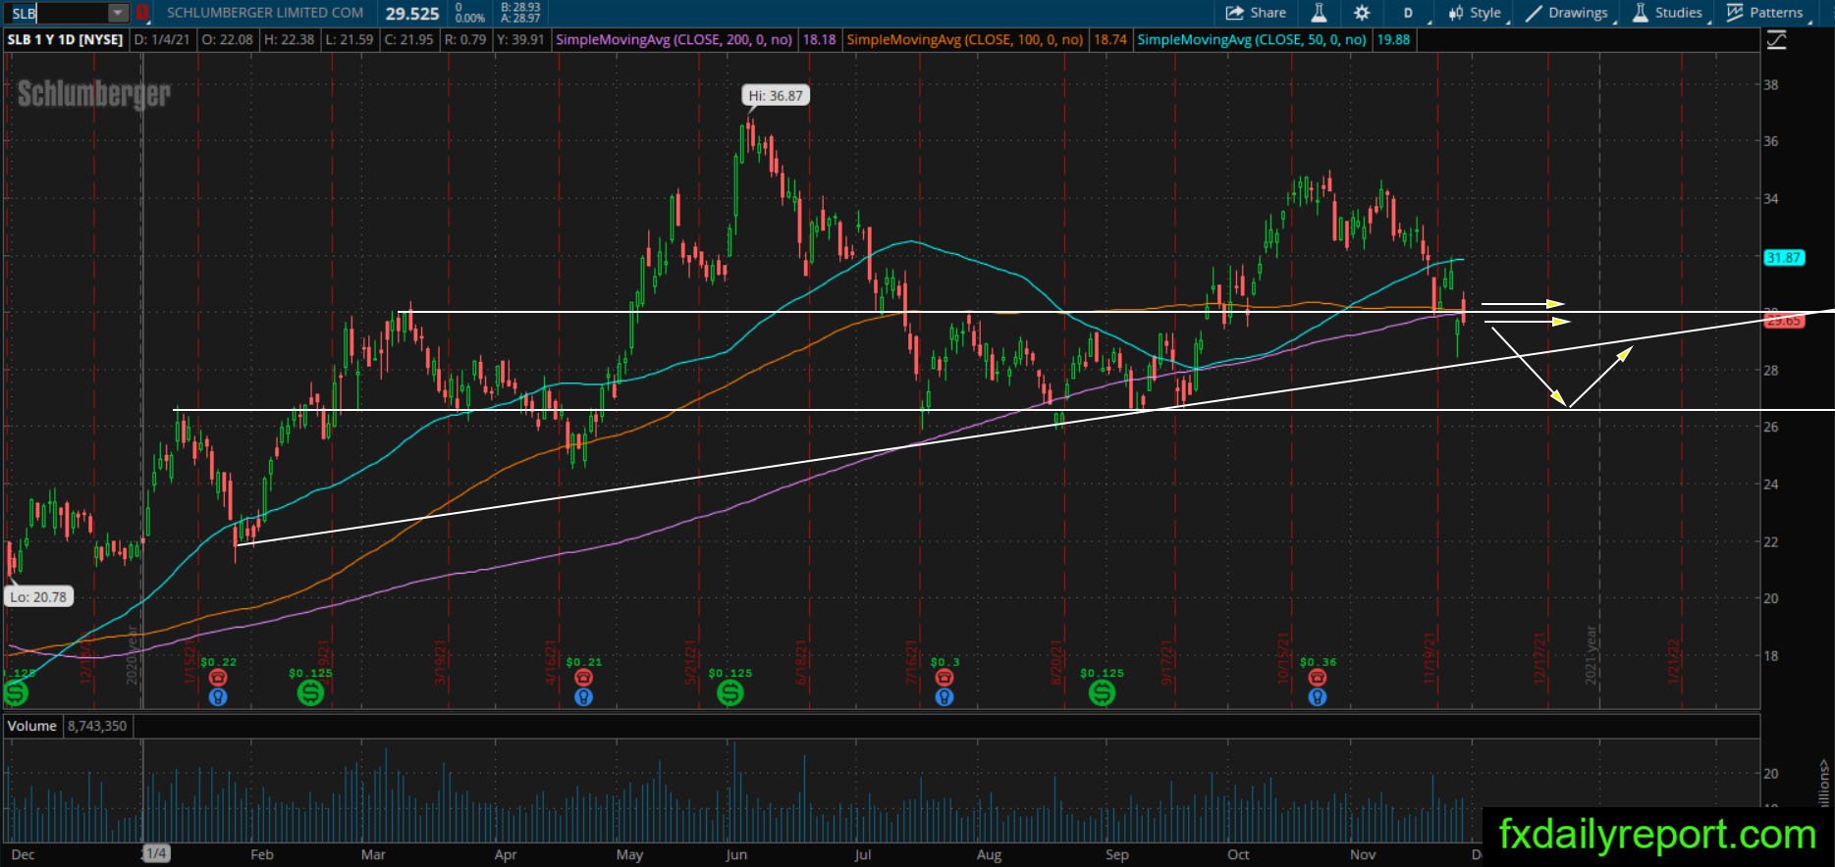Open chart settings with the gear icon
Viewport: 1835px width, 867px height.
pos(1362,13)
